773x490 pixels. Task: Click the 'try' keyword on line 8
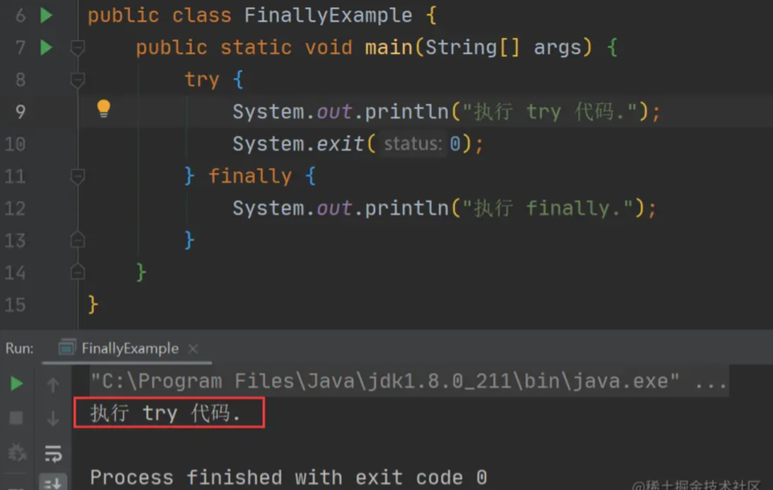(202, 80)
